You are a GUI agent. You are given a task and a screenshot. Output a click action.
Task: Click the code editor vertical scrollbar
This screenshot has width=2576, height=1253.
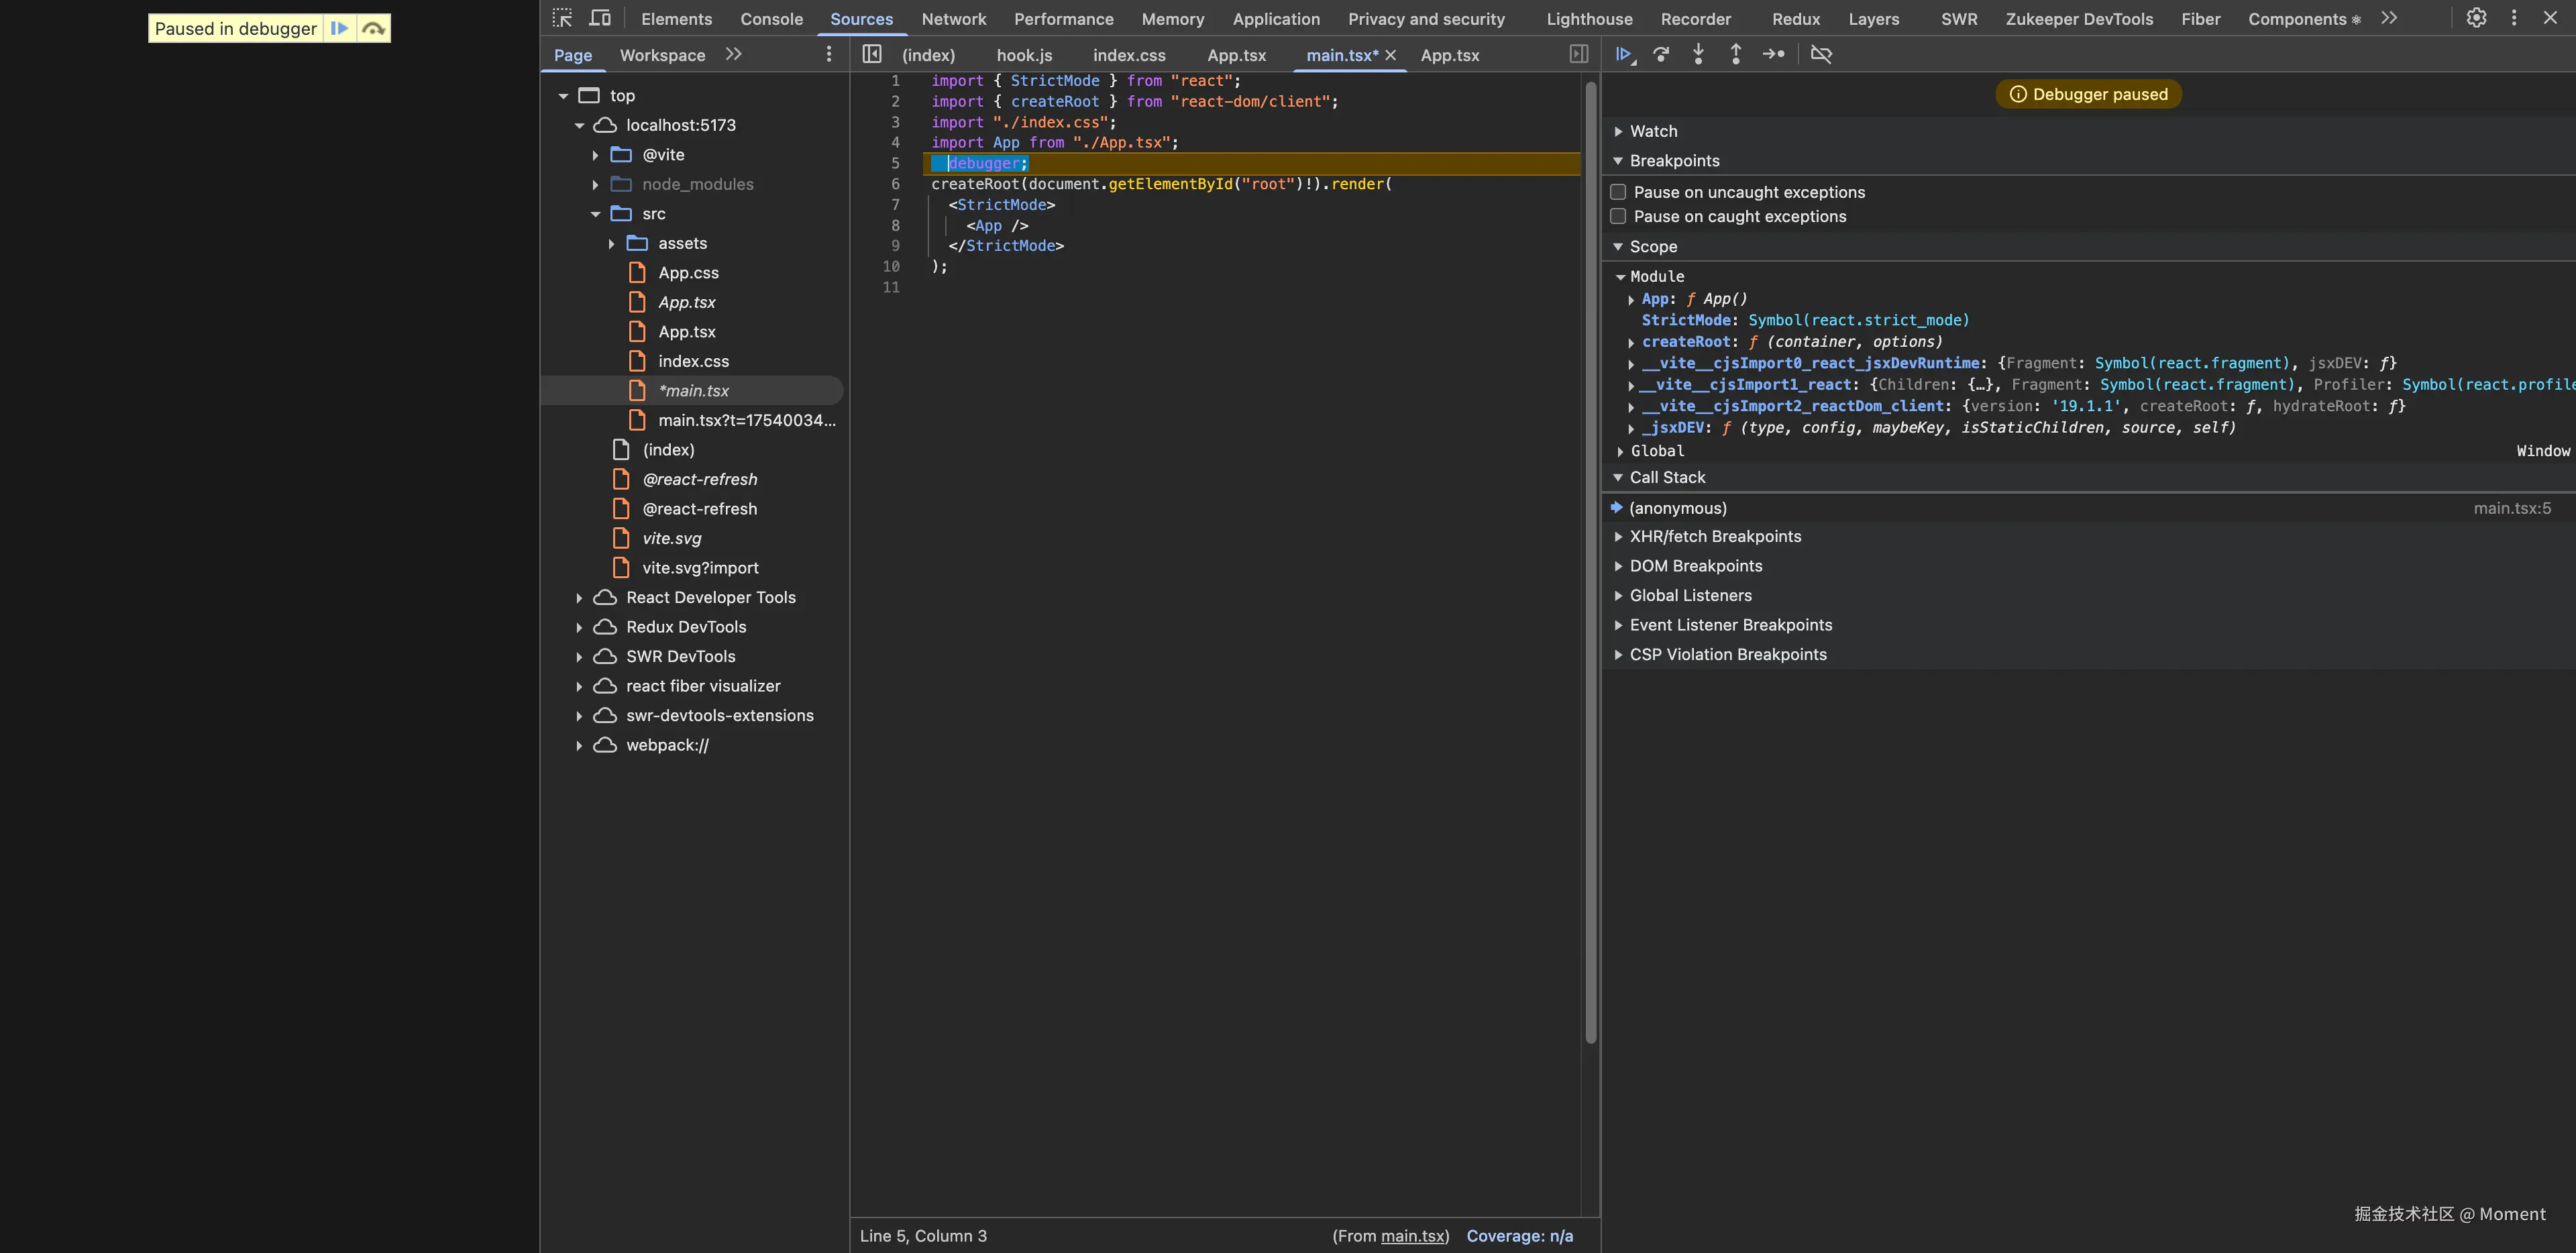point(1591,560)
